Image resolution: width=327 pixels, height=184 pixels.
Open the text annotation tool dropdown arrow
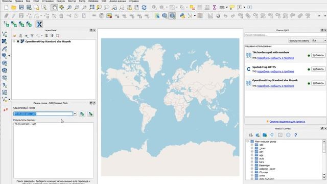point(244,8)
